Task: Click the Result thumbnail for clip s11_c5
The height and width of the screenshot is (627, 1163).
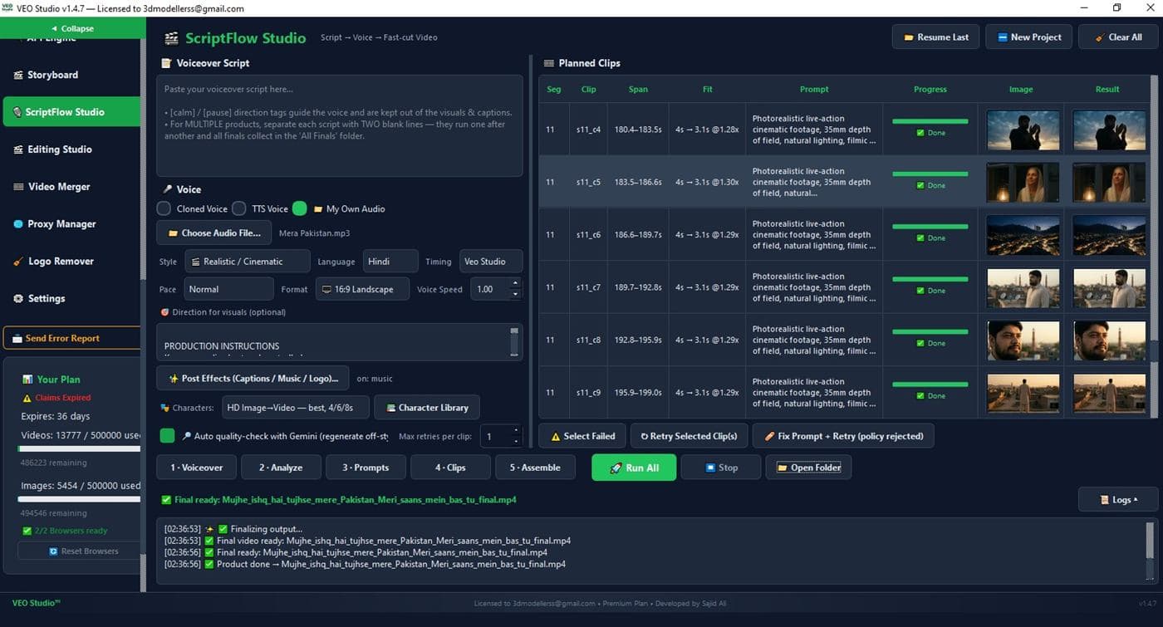Action: point(1108,183)
